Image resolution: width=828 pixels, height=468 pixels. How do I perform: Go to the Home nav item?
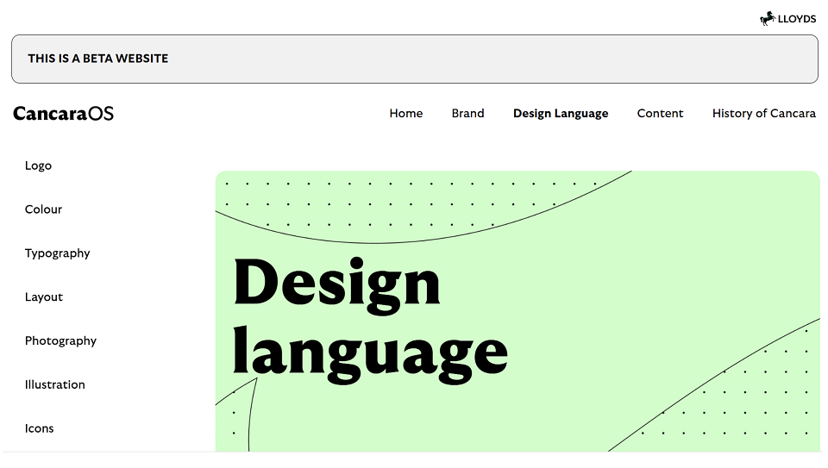406,114
